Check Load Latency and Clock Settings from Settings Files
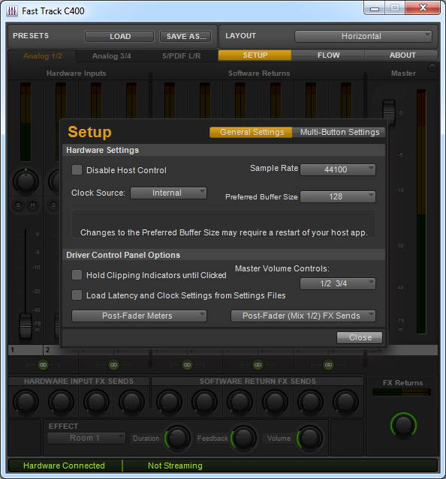Screen dimensions: 446x479 tap(77, 295)
